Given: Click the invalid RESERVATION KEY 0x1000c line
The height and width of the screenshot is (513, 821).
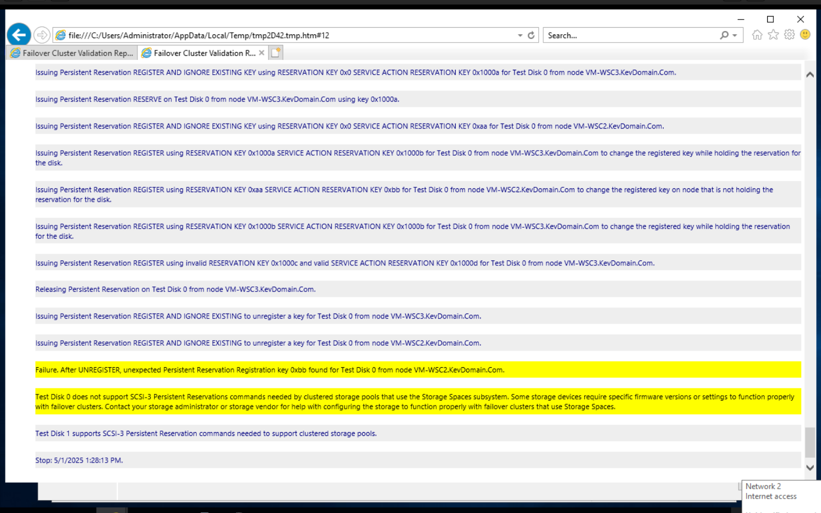Looking at the screenshot, I should (x=418, y=263).
